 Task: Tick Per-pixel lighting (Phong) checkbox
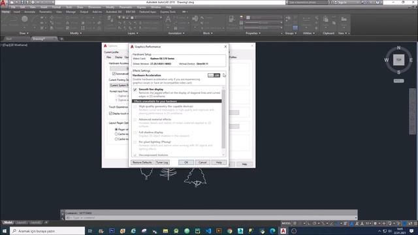click(135, 142)
